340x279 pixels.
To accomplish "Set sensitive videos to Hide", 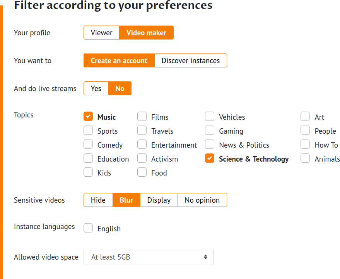I will [x=98, y=200].
